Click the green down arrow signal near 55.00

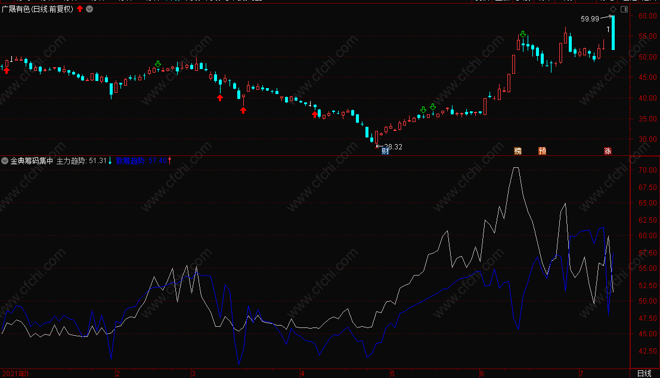(x=523, y=34)
